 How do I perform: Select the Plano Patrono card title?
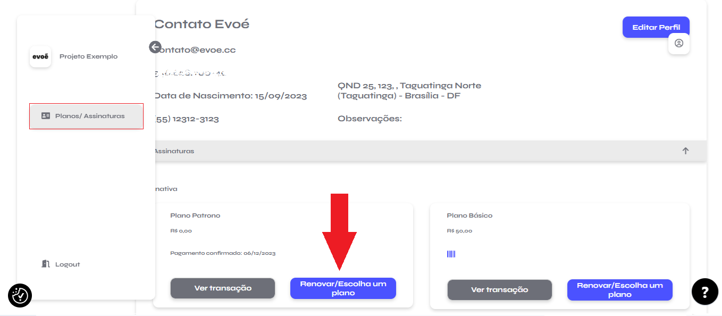195,215
